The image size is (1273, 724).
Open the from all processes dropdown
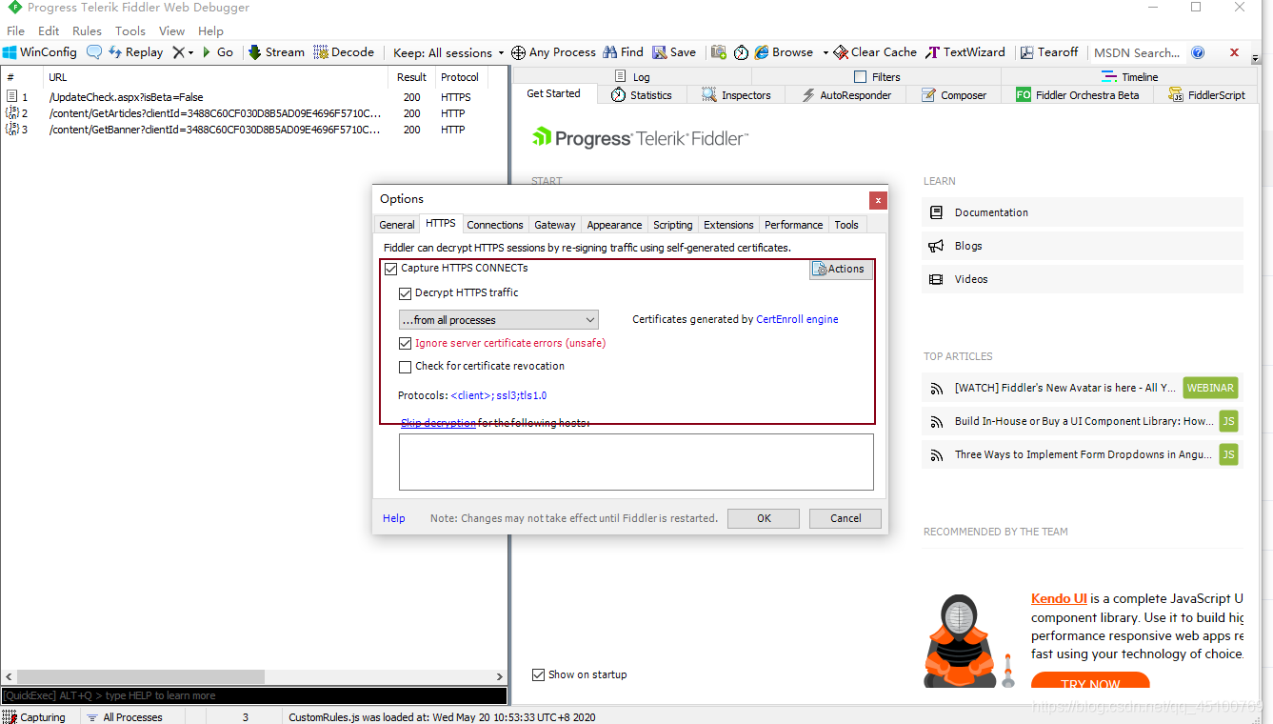click(498, 320)
